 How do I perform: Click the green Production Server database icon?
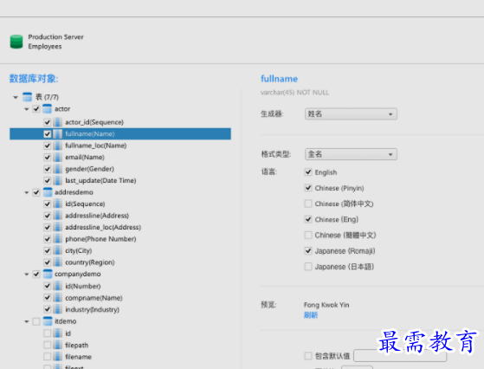[16, 42]
